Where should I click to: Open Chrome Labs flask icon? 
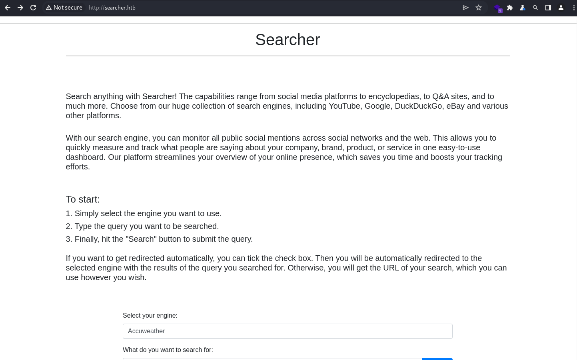coord(523,8)
